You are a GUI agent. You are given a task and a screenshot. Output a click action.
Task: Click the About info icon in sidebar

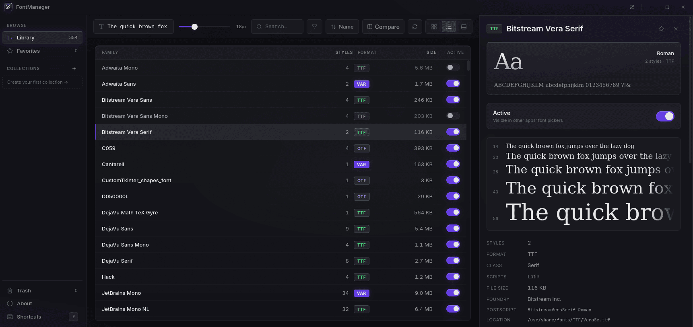10,303
